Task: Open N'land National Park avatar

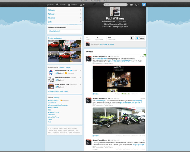Action: point(51,86)
